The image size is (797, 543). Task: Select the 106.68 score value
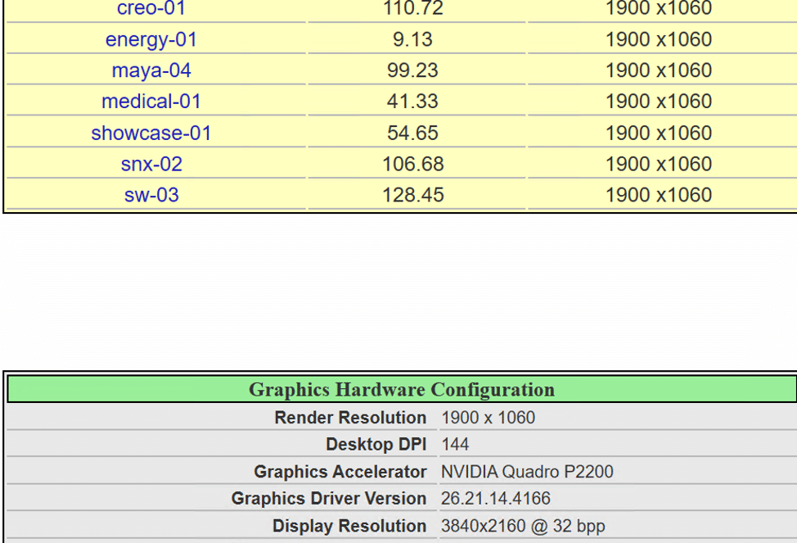pyautogui.click(x=412, y=164)
